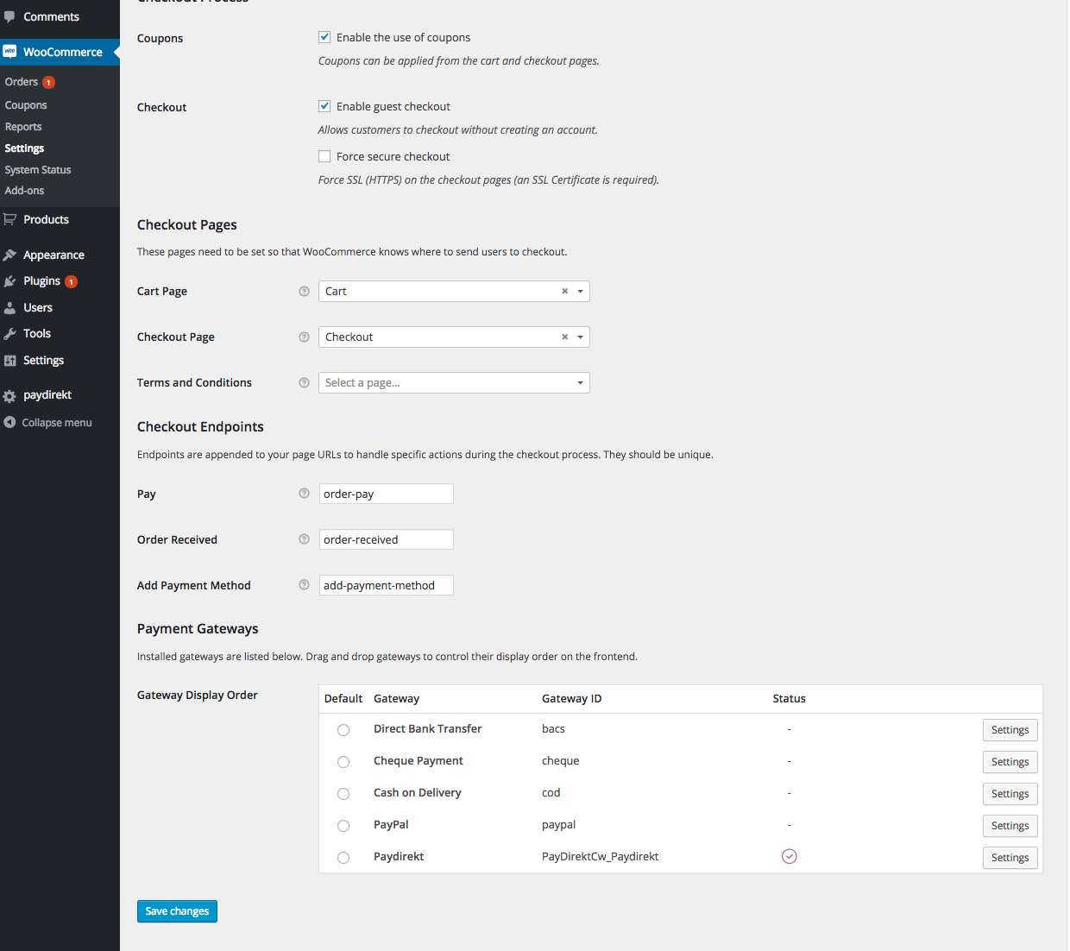
Task: Expand the Checkout Page dropdown arrow
Action: coord(581,337)
